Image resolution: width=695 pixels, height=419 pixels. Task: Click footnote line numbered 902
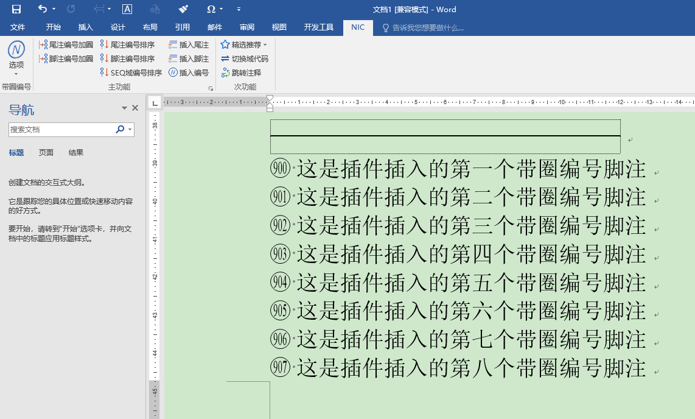(458, 226)
